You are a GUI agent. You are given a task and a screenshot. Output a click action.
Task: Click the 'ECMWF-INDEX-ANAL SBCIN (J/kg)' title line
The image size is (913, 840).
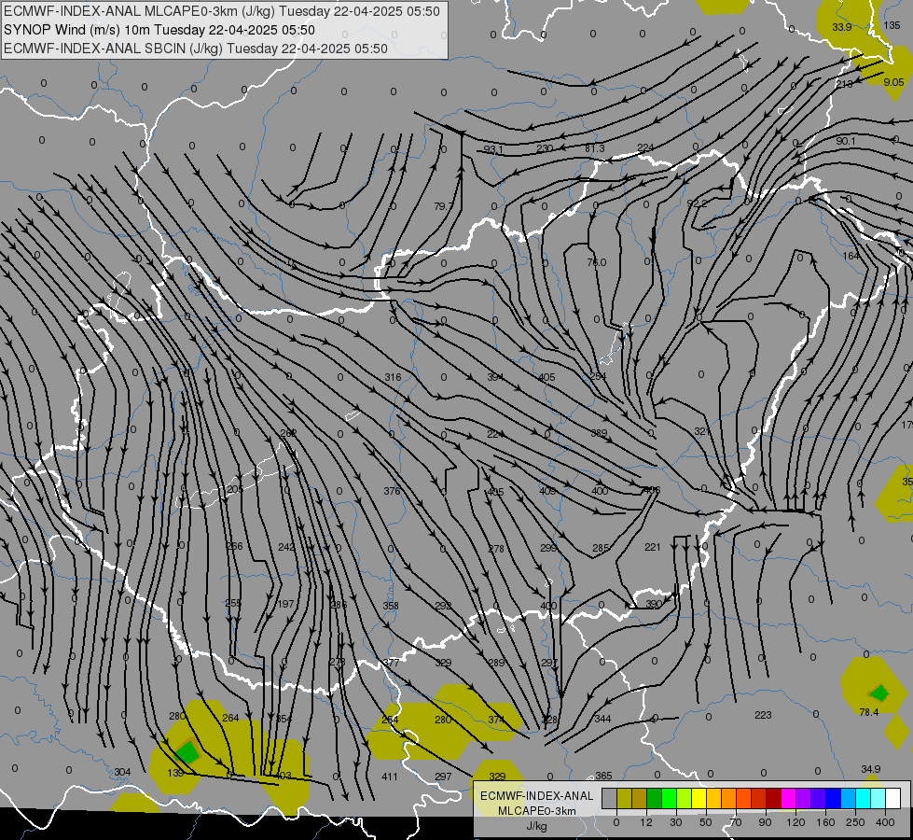(x=196, y=49)
